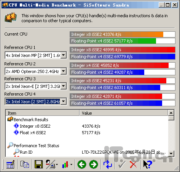Click the Reference CPU 4 Integer 42871 bar
180x172 pixels.
click(123, 96)
